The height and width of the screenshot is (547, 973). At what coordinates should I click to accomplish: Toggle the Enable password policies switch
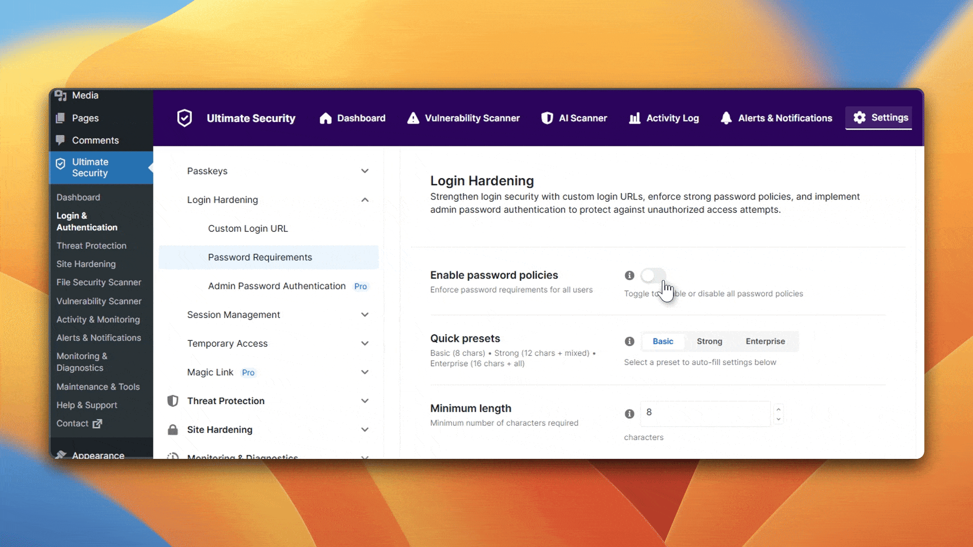pos(653,276)
